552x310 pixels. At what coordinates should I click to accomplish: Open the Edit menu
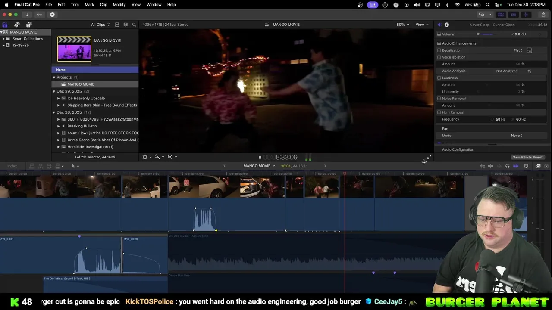(61, 5)
